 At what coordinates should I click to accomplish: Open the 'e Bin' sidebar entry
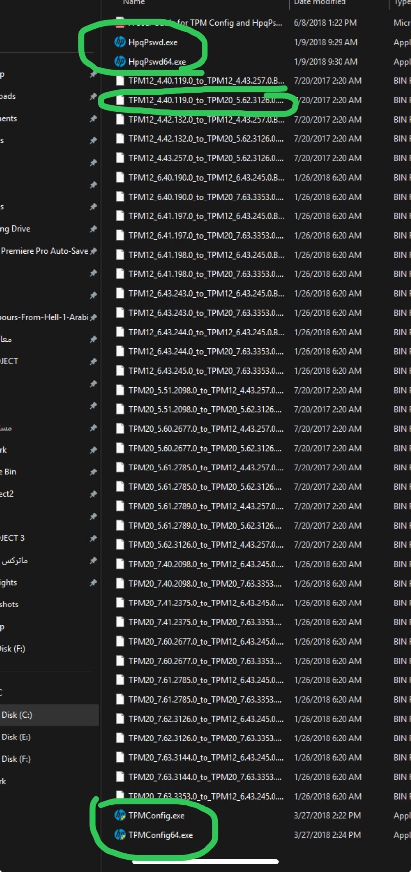pyautogui.click(x=8, y=471)
